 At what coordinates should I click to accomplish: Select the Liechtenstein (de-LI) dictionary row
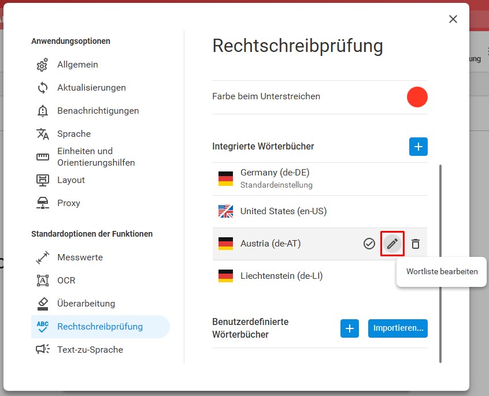[320, 276]
